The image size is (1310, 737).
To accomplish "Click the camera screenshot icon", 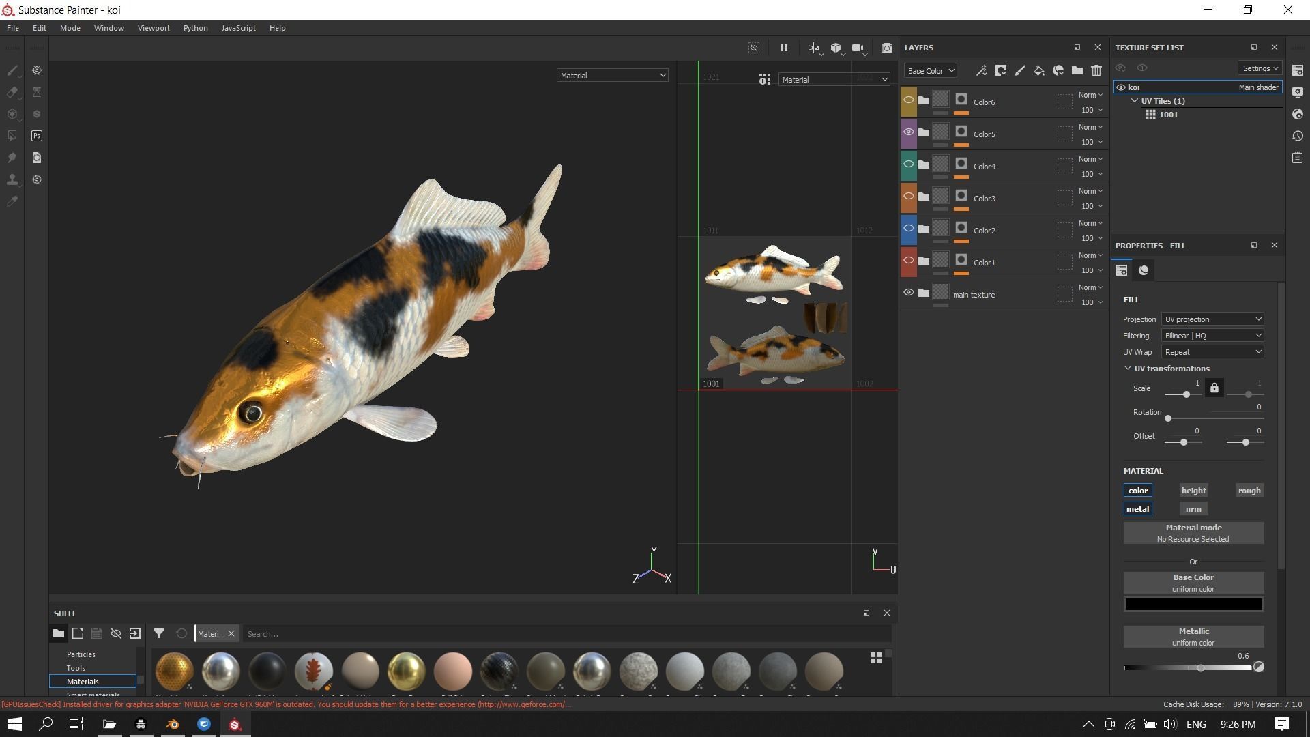I will (x=886, y=48).
